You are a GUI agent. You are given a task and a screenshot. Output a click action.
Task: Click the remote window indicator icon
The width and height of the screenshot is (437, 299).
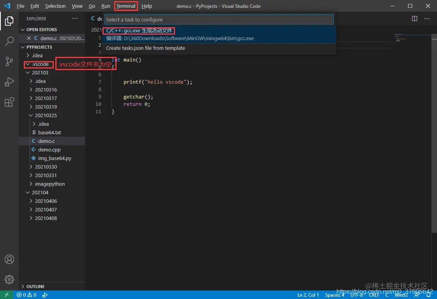point(6,295)
